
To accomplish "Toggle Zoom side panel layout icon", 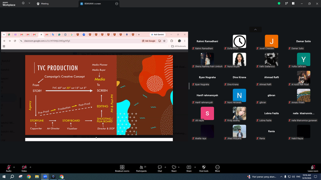I will [293, 3].
